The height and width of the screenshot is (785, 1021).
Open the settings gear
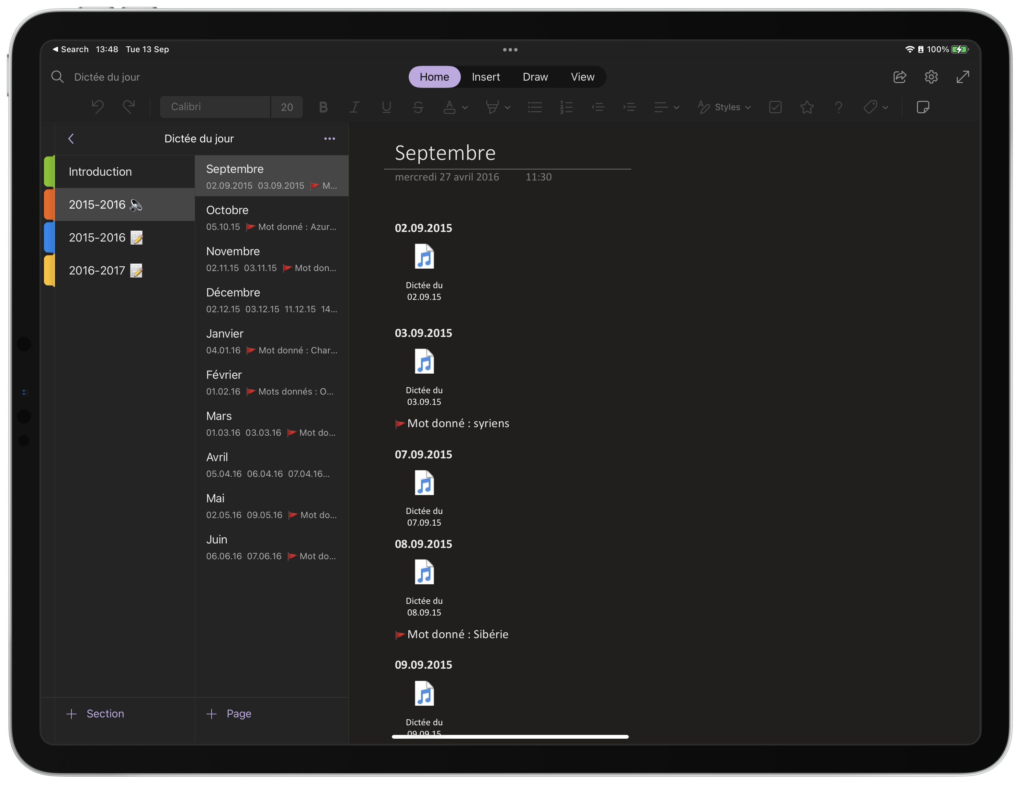pos(931,77)
